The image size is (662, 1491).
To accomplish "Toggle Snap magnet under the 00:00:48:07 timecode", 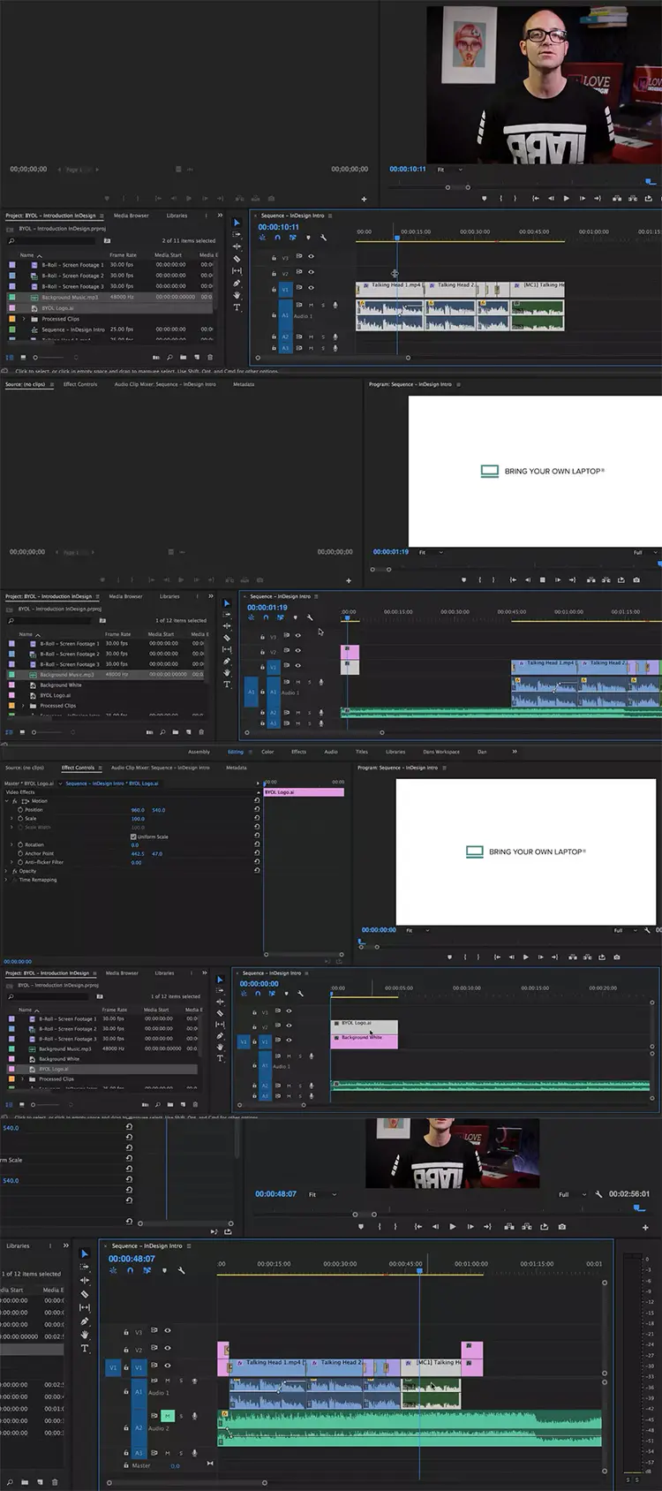I will click(130, 1271).
